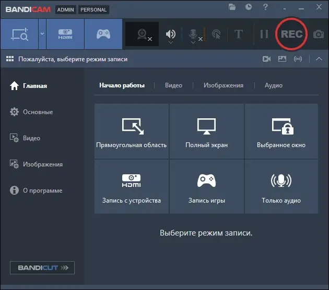
Task: Select the HDMI device recording mode
Action: coord(65,34)
